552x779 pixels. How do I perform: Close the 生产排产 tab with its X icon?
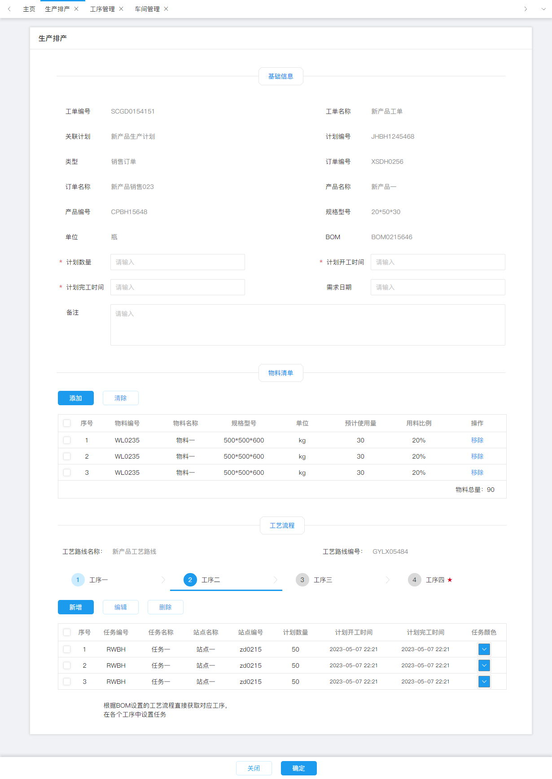point(76,9)
